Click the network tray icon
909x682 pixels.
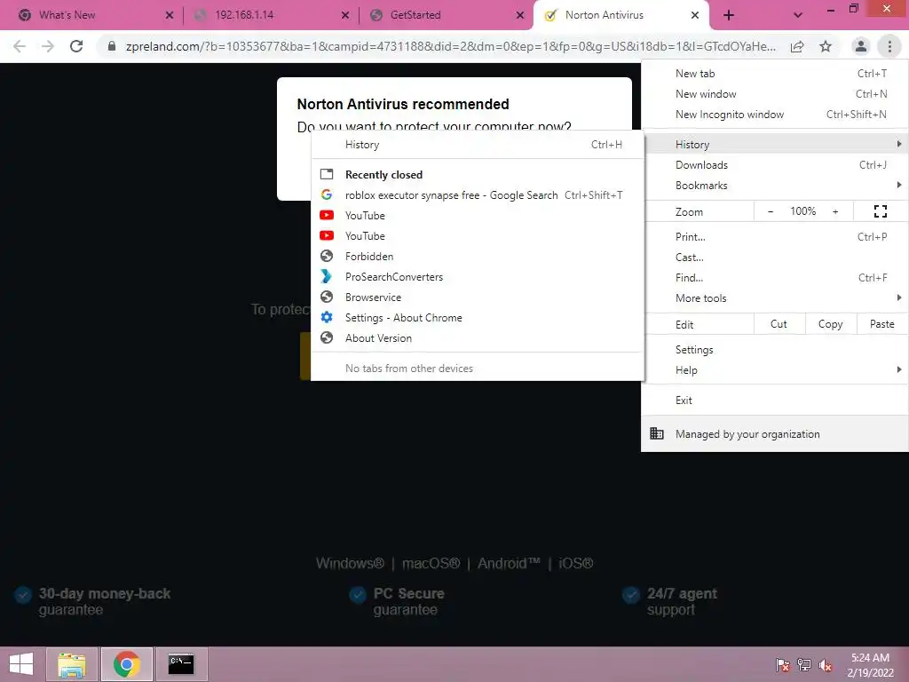tap(804, 664)
